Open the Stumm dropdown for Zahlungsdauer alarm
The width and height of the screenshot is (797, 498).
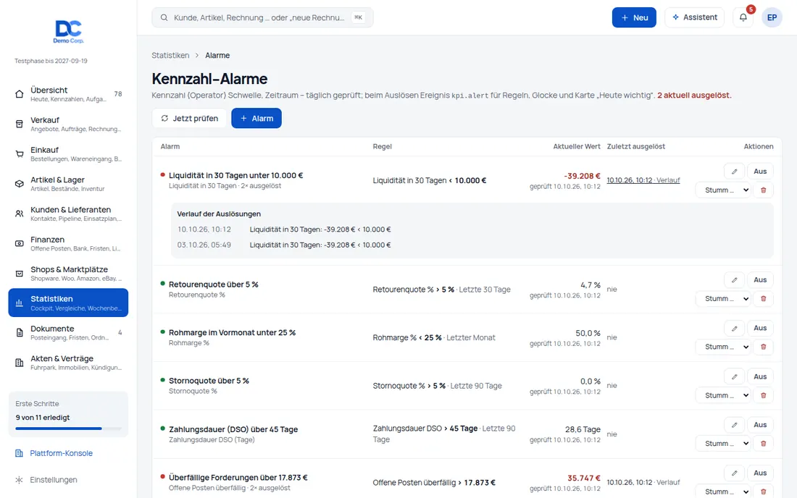723,443
